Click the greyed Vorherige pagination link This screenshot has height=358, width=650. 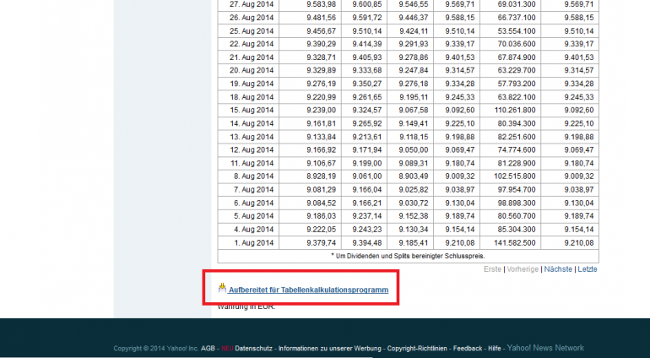click(x=523, y=269)
